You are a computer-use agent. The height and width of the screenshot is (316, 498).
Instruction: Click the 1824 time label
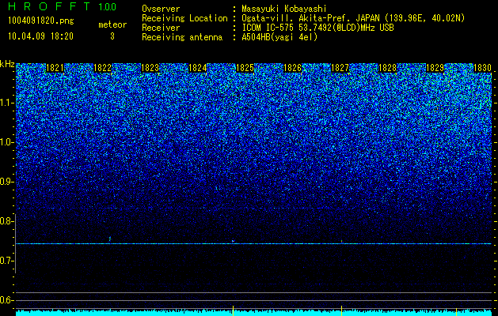click(x=198, y=68)
